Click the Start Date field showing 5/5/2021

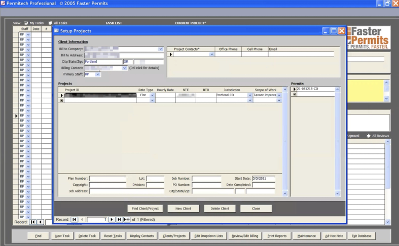[264, 178]
